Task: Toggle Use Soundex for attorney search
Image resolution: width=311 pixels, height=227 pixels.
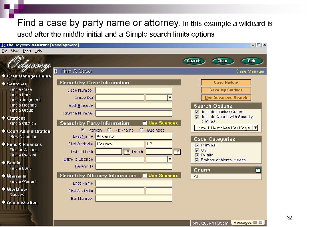Action: pyautogui.click(x=145, y=176)
